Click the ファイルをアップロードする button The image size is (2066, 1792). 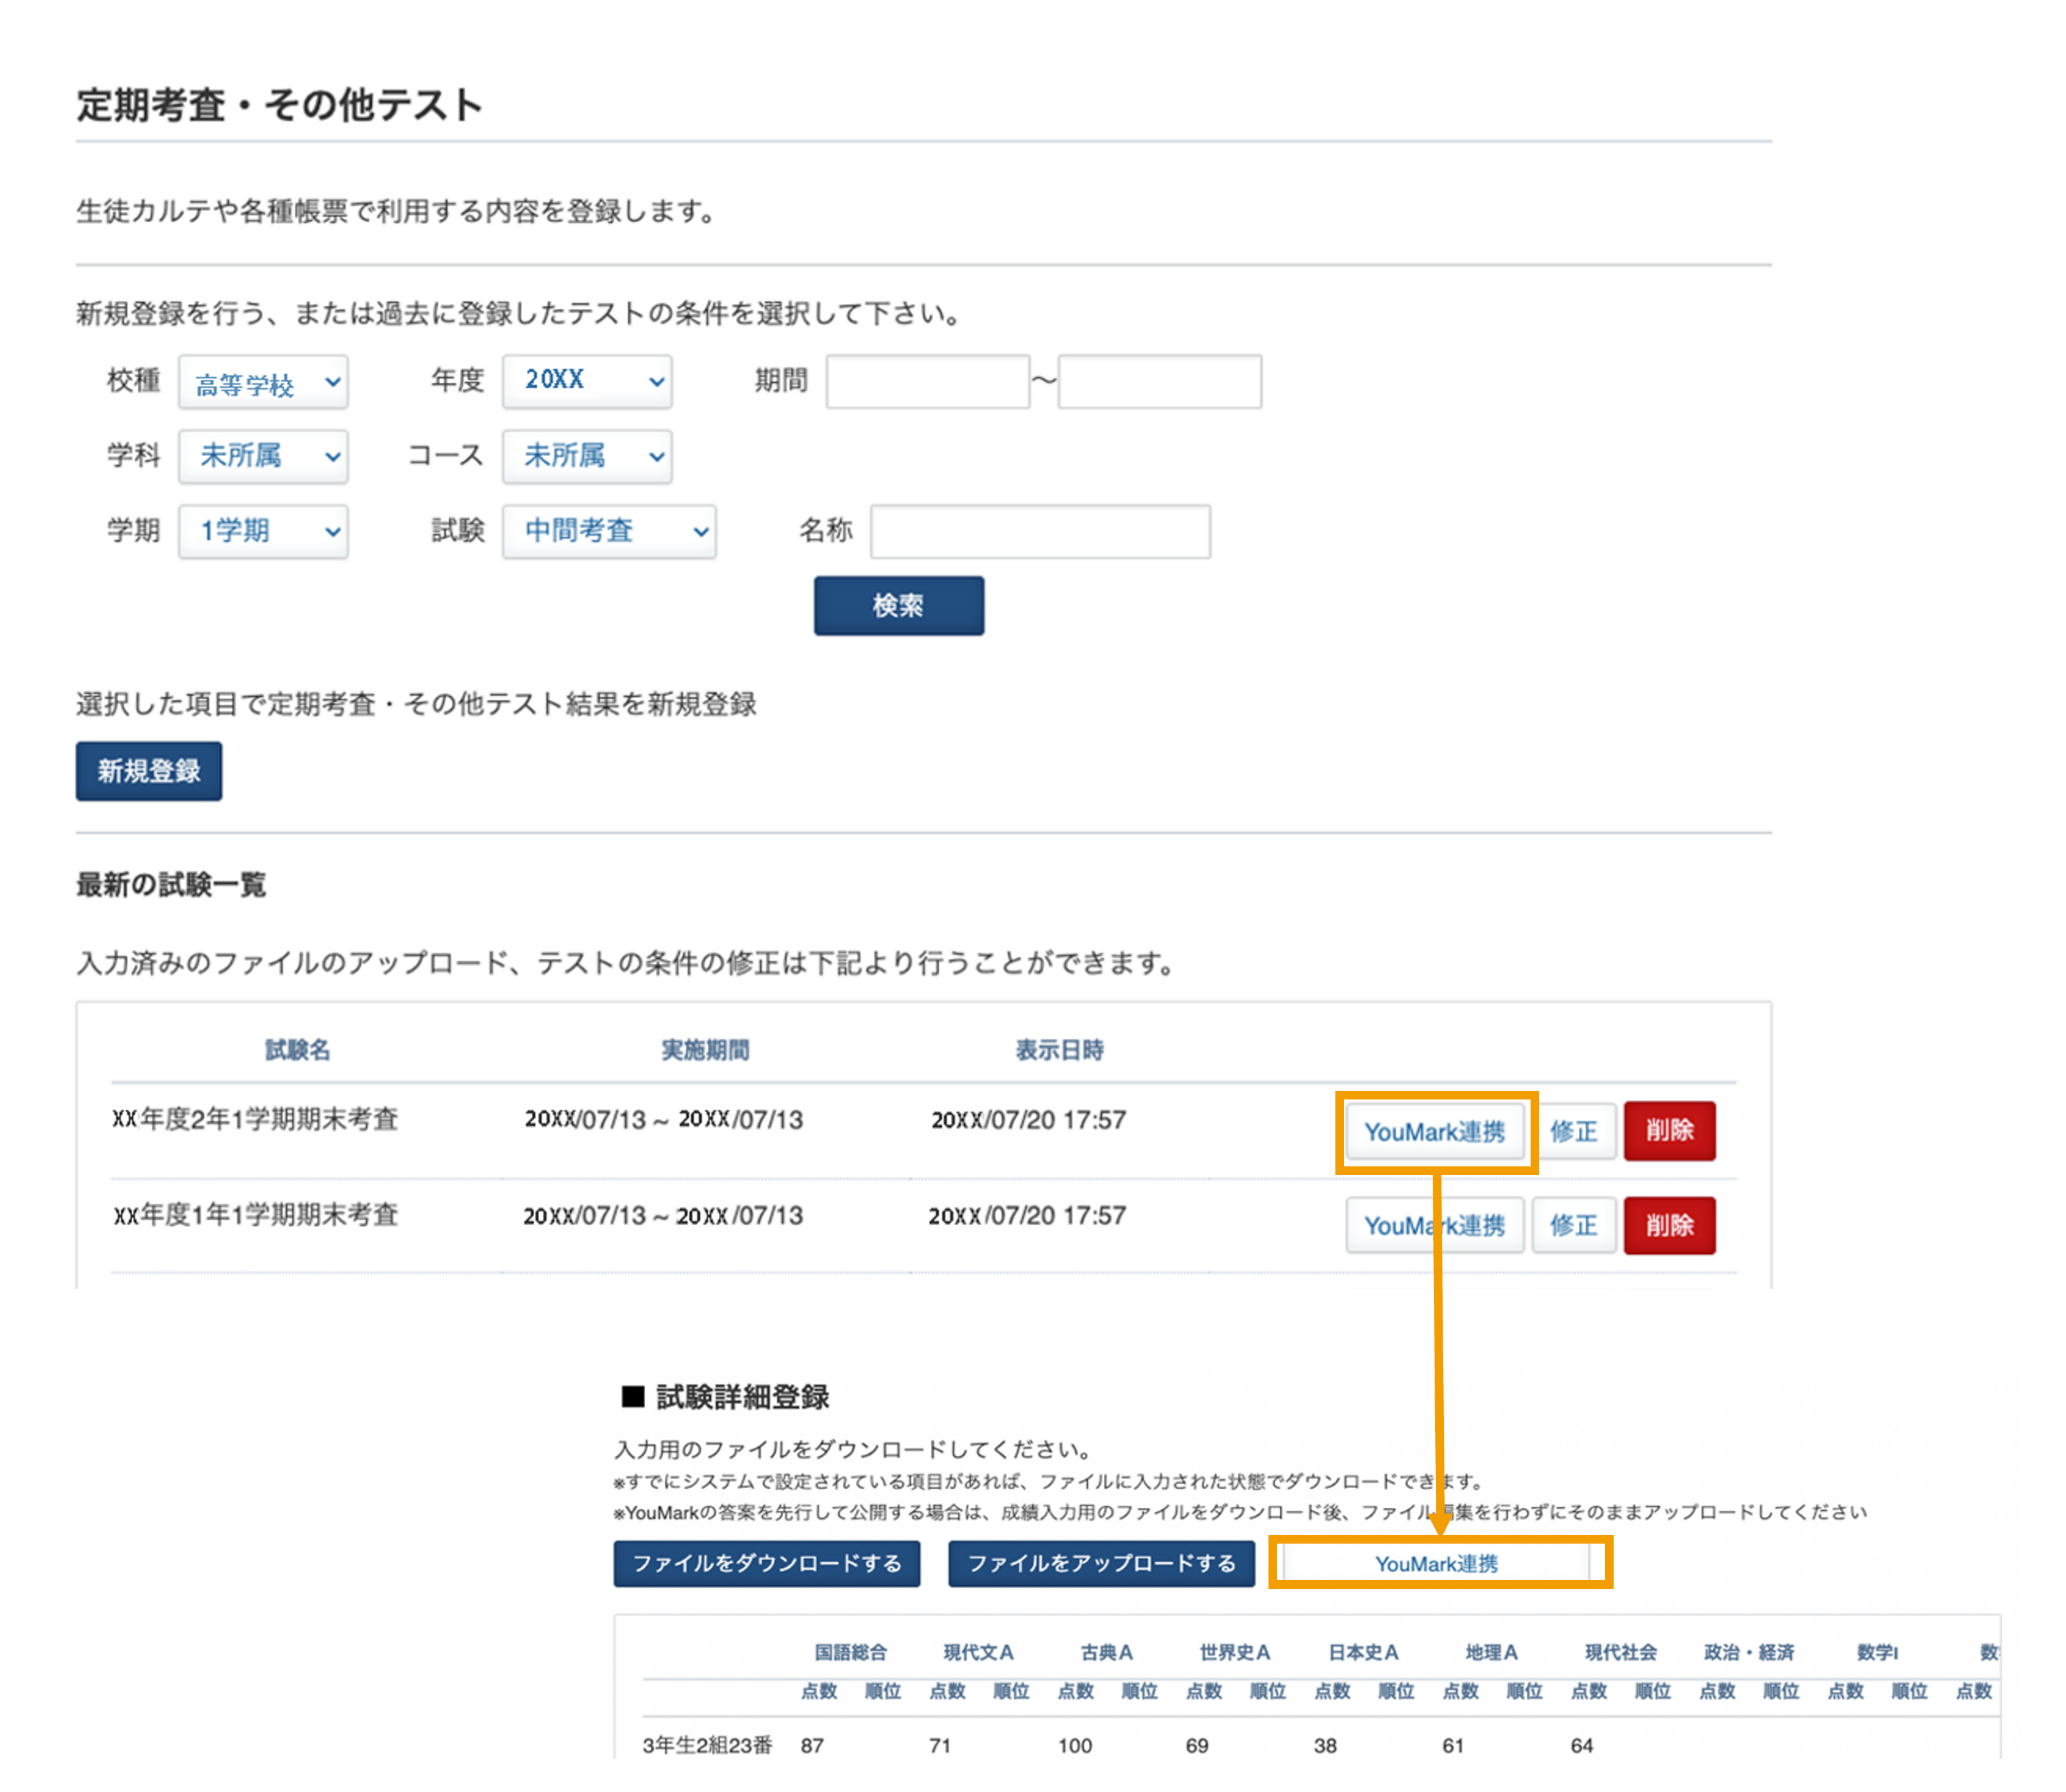click(1102, 1564)
